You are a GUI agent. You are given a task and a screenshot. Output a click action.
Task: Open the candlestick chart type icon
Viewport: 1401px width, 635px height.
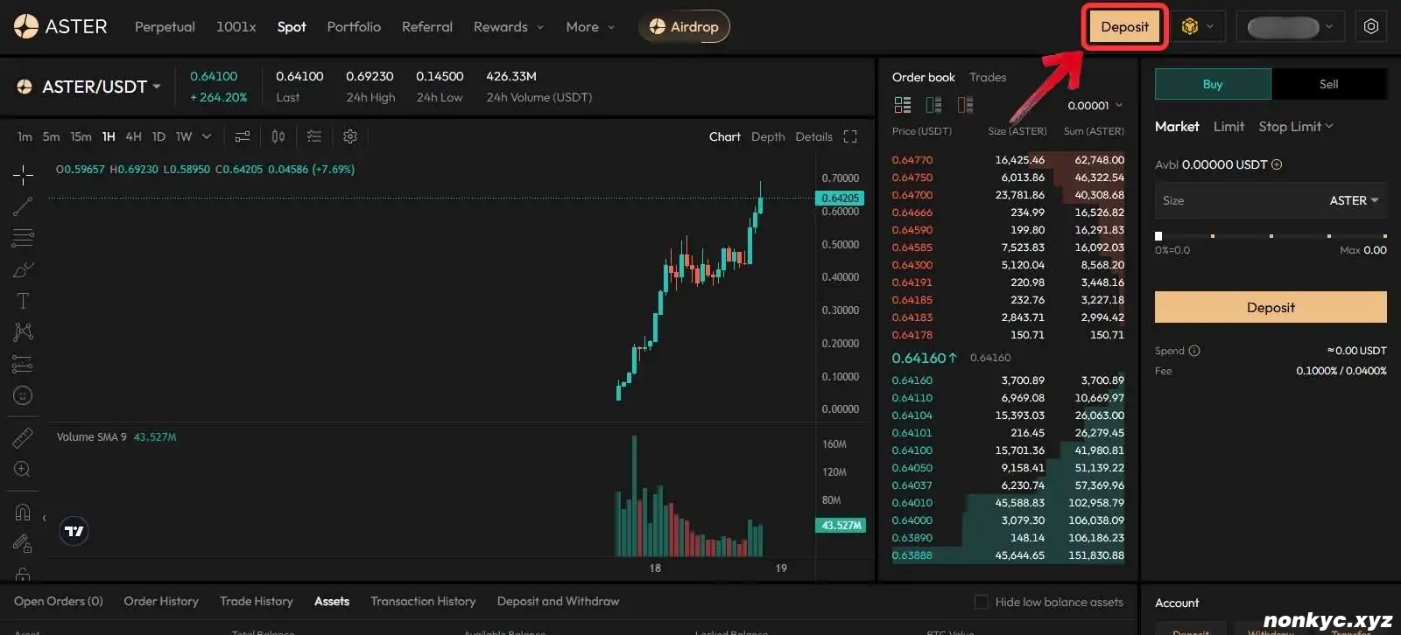[278, 136]
